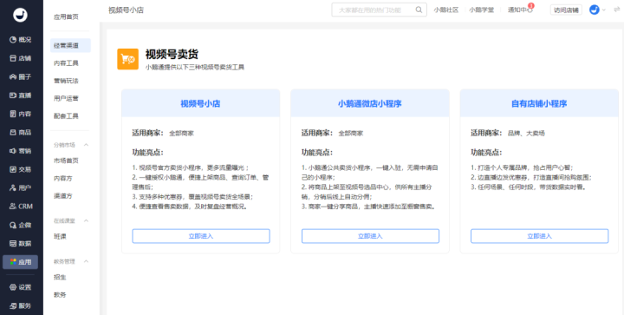
Task: Open the 直播 live streaming section
Action: (x=20, y=95)
